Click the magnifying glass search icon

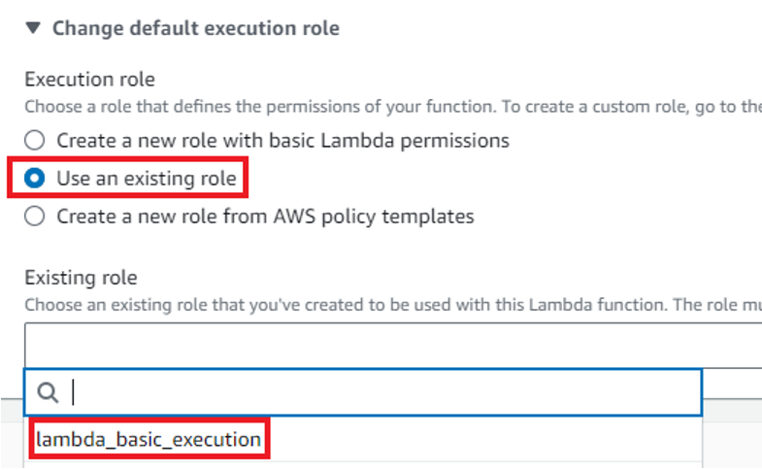coord(48,392)
